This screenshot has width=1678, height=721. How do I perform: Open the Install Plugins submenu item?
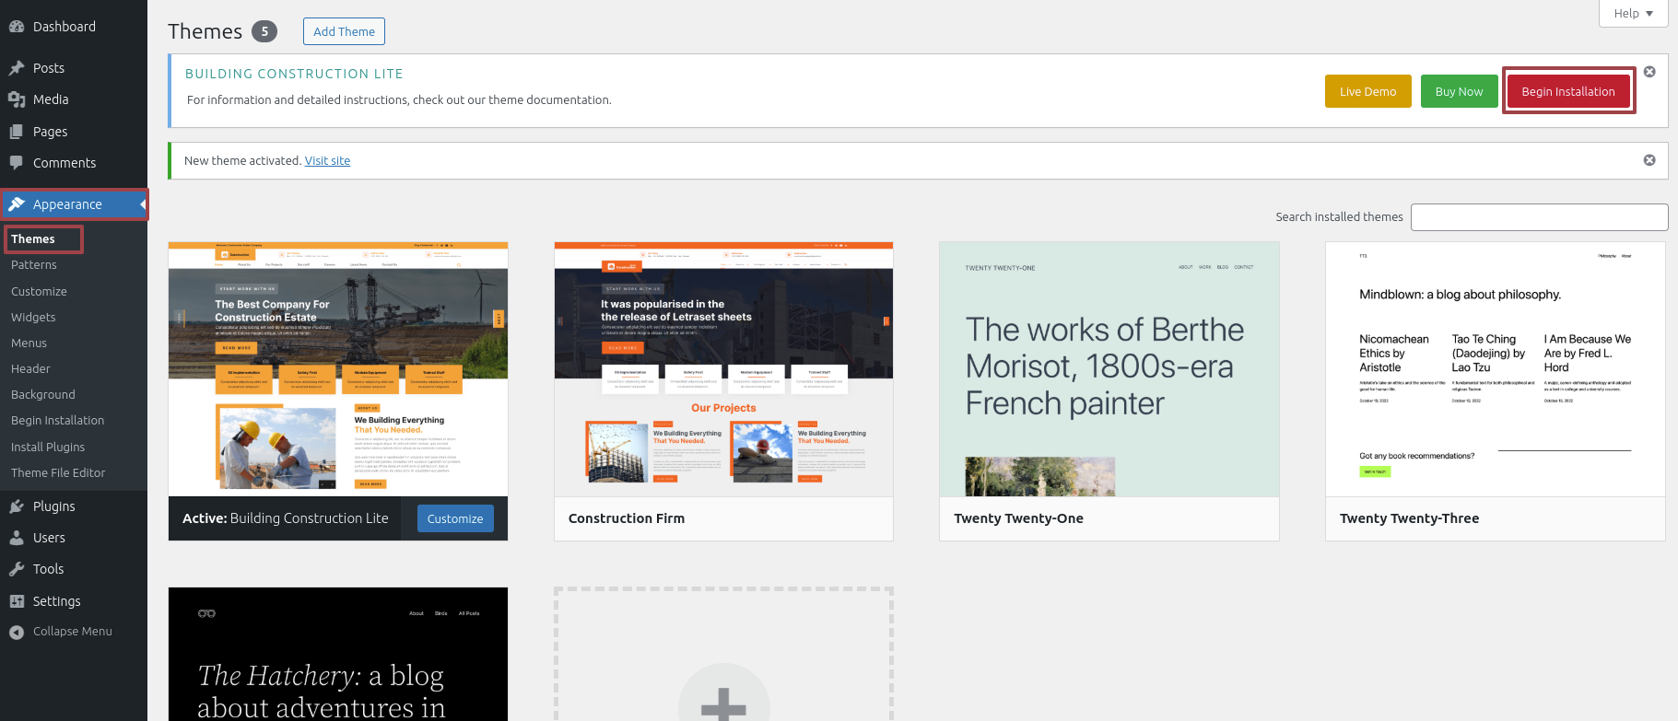point(48,447)
